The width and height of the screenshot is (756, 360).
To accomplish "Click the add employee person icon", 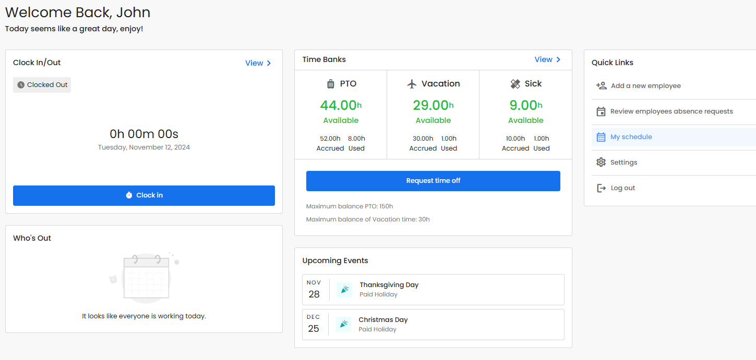I will coord(601,86).
